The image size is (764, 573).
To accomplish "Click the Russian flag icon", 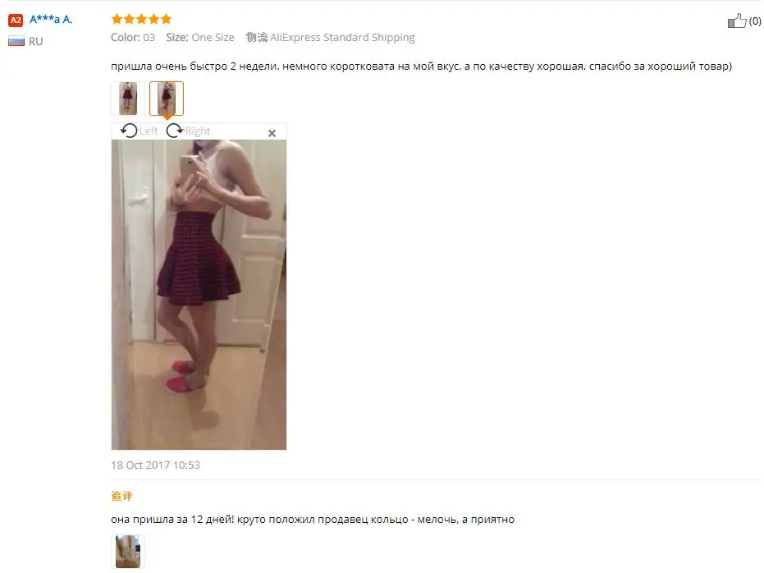I will pyautogui.click(x=16, y=41).
